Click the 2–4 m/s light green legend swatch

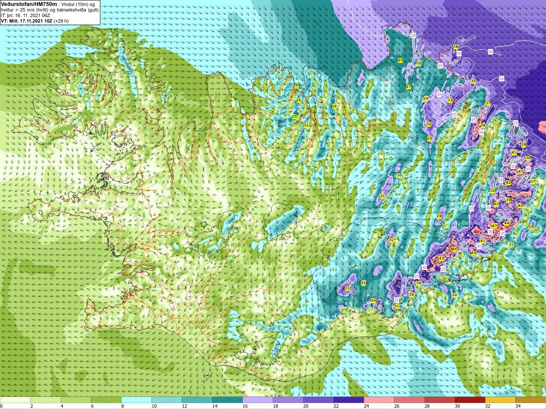point(46,400)
